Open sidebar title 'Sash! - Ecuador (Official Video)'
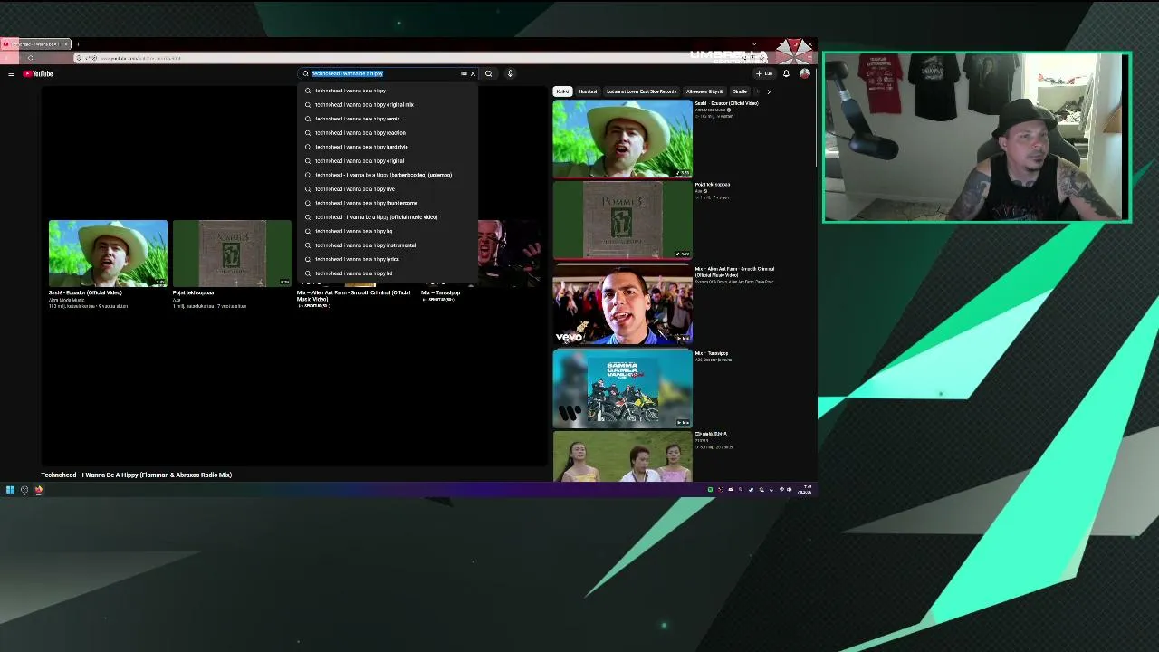This screenshot has width=1159, height=652. [x=726, y=103]
